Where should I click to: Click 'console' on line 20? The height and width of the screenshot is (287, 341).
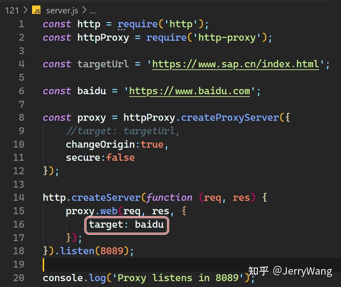click(63, 278)
